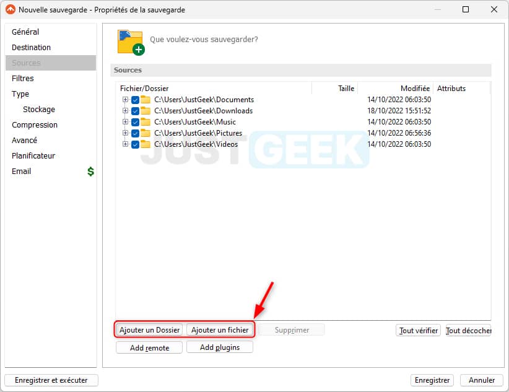509x392 pixels.
Task: Uncheck the Videos folder checkbox
Action: pyautogui.click(x=136, y=144)
